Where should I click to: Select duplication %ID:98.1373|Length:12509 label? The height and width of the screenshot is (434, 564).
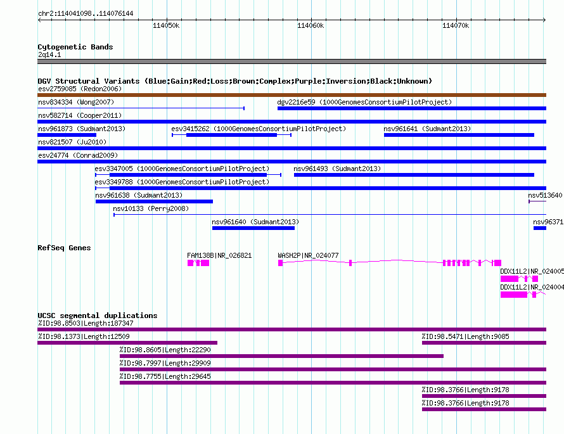pyautogui.click(x=84, y=336)
